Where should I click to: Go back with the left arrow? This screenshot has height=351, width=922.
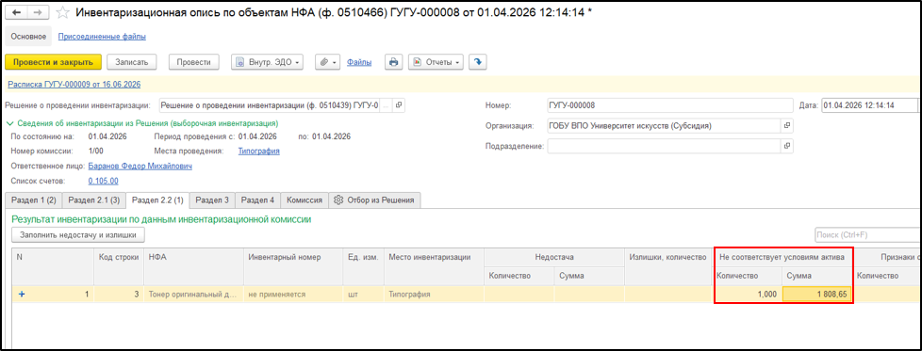click(x=16, y=12)
